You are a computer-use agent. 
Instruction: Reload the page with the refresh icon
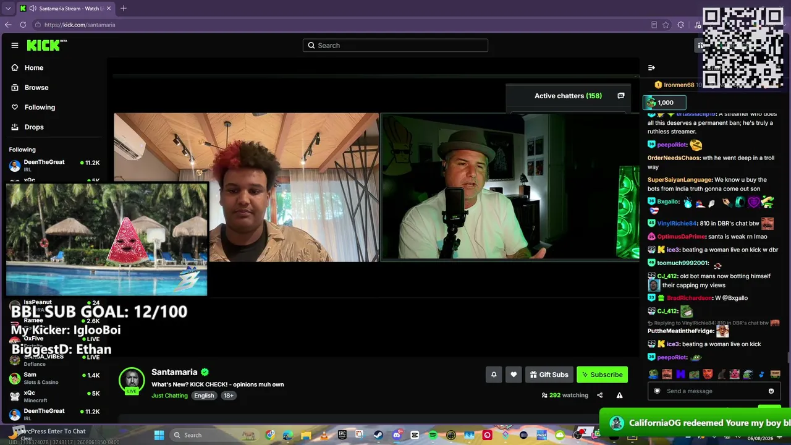click(x=23, y=25)
